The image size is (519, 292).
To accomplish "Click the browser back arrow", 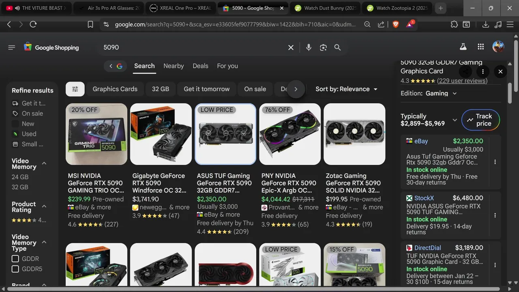I will tap(9, 24).
